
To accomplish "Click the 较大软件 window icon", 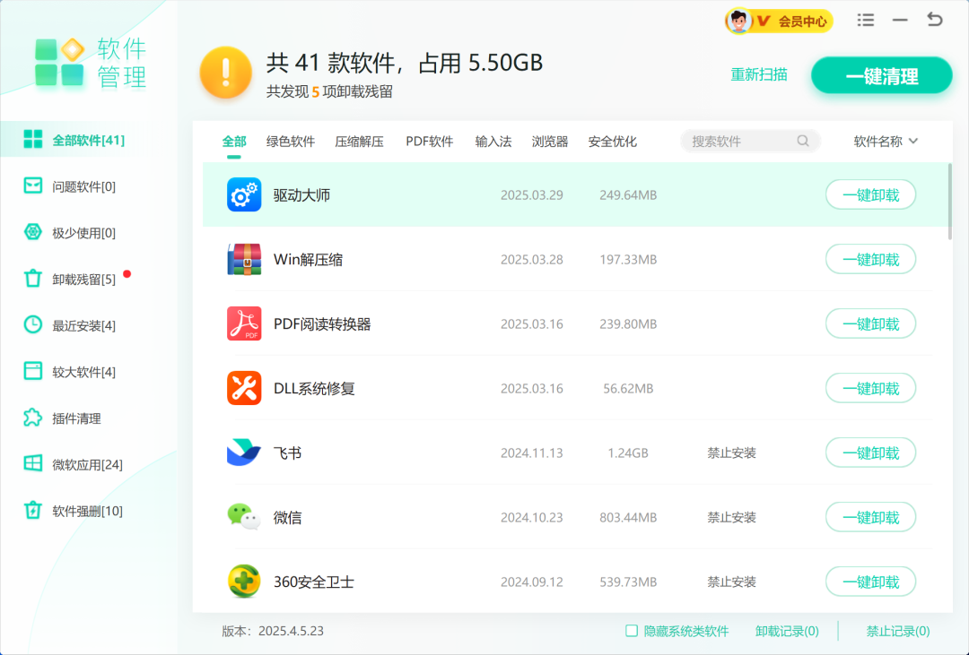I will 33,371.
